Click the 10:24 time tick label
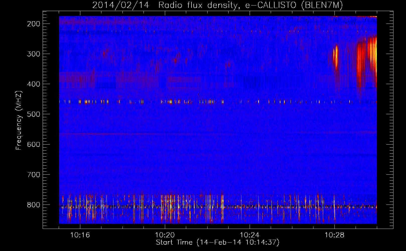 (250, 235)
